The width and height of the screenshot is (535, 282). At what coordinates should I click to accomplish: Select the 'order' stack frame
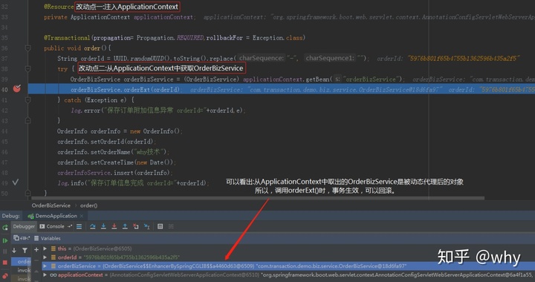(21, 261)
